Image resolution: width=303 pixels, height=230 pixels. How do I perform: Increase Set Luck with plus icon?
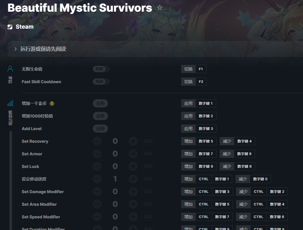coord(133,166)
